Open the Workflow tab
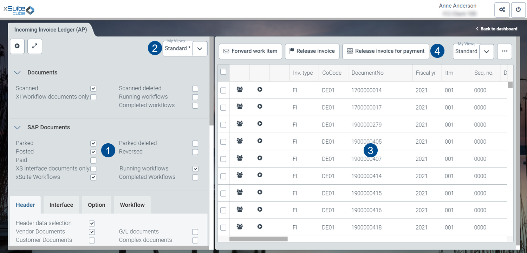 pos(132,205)
